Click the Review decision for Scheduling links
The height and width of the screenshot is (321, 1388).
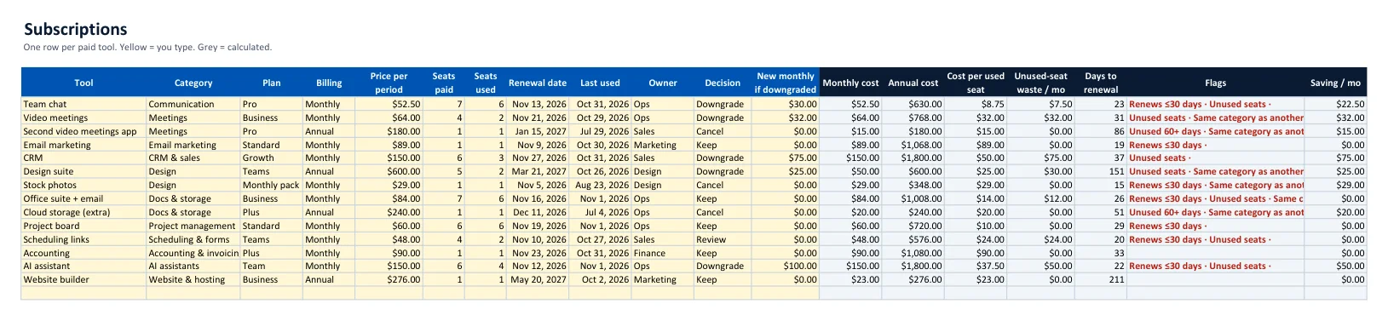(x=723, y=239)
